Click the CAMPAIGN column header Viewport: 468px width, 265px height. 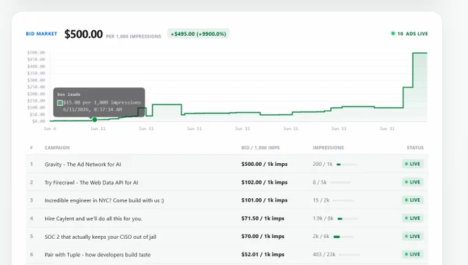pos(57,148)
